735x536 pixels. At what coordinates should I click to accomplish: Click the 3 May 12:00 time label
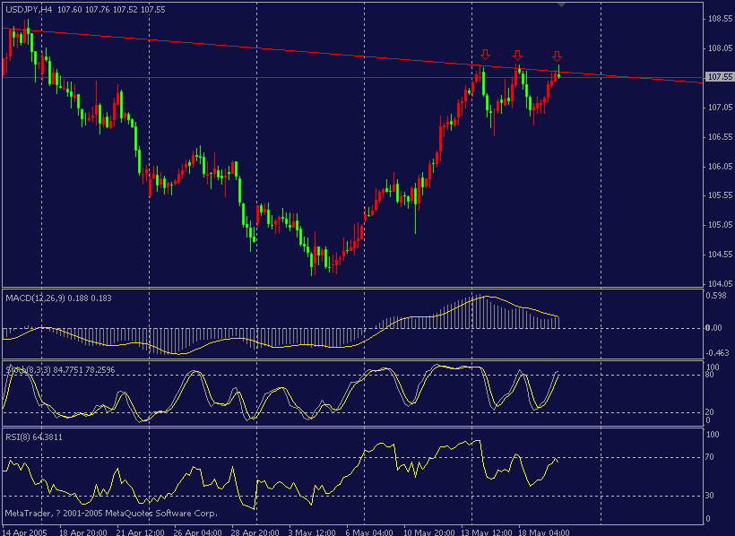(312, 532)
